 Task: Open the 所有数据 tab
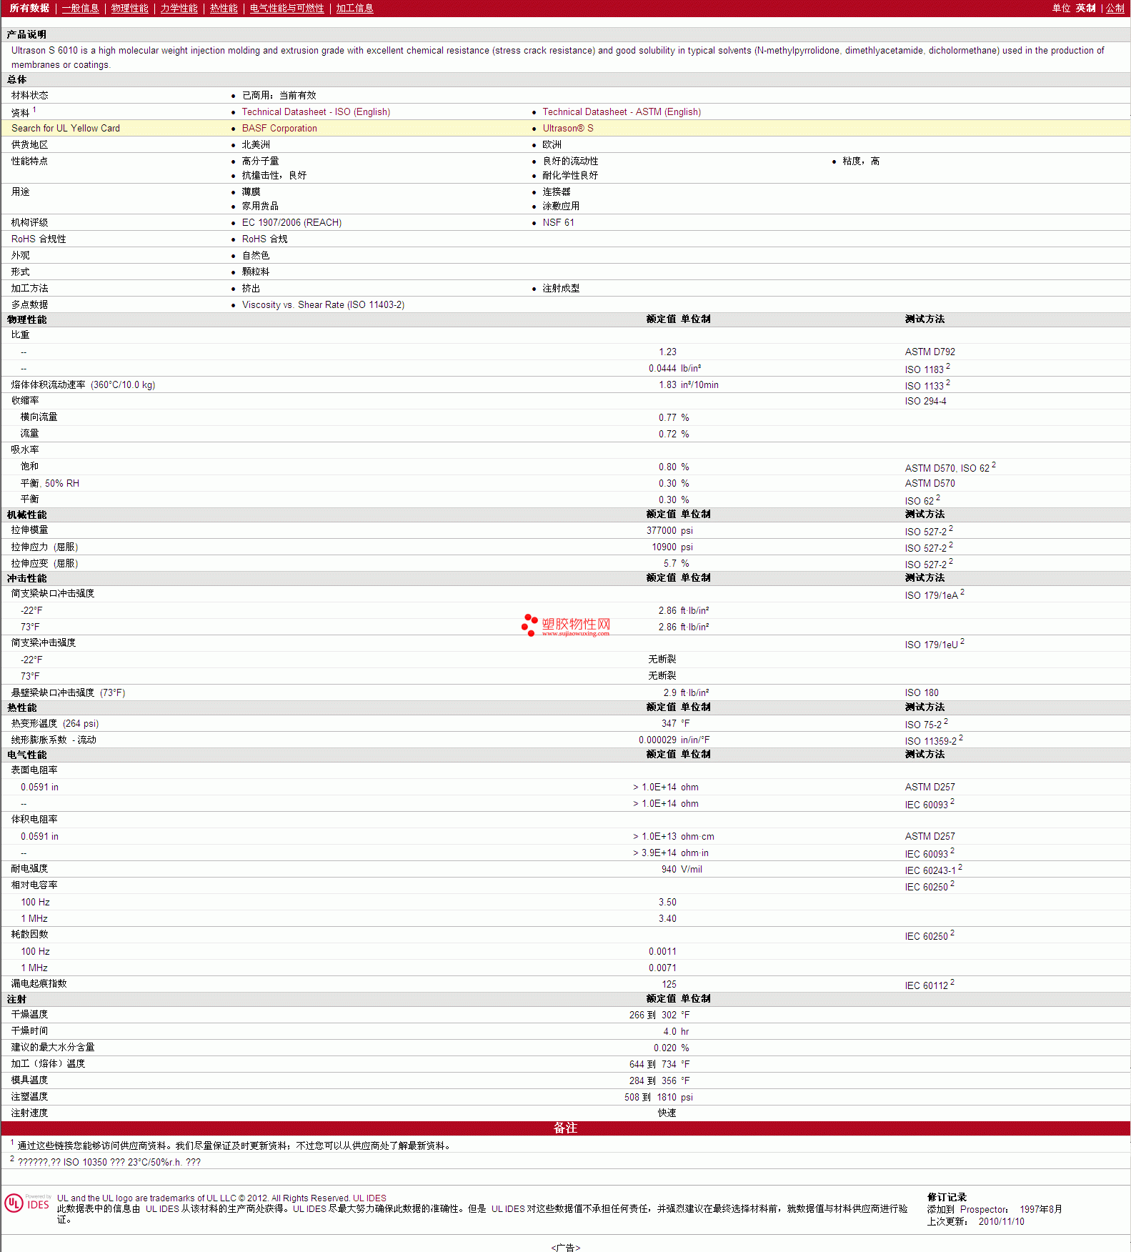click(29, 9)
